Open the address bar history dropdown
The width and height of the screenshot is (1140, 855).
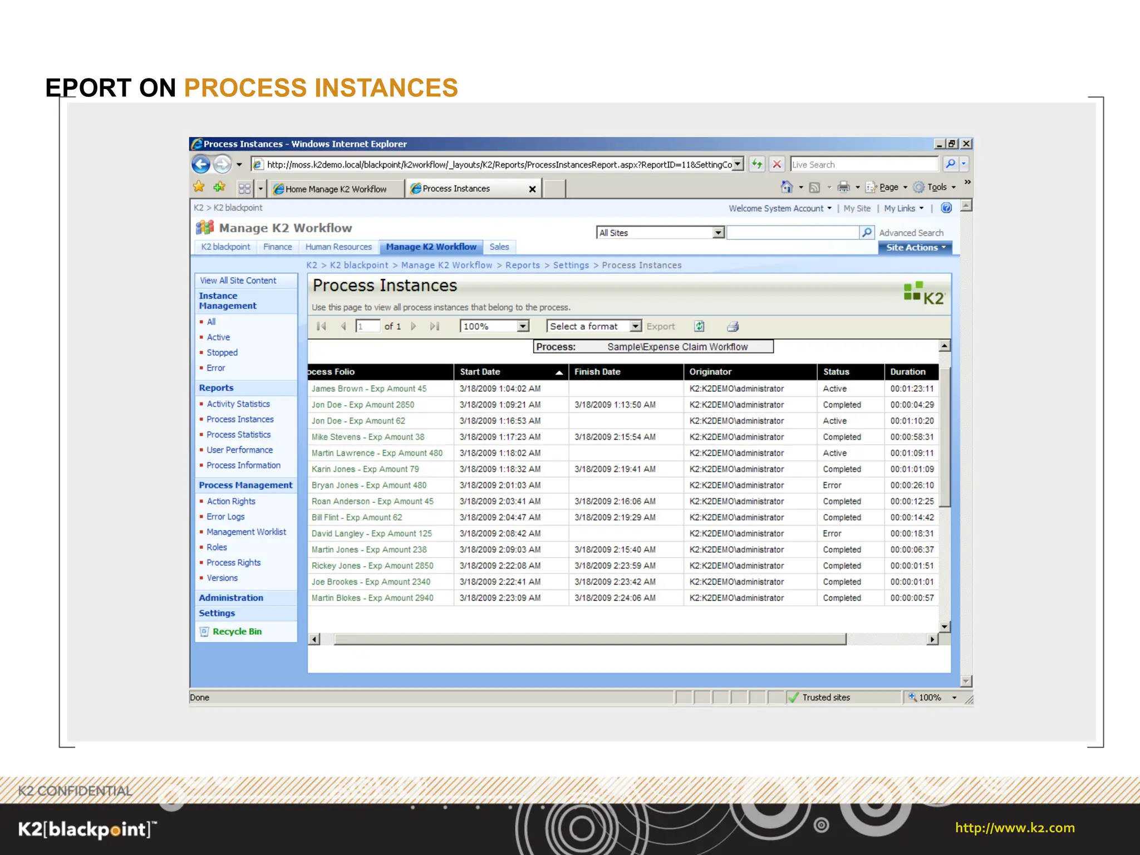pyautogui.click(x=738, y=164)
